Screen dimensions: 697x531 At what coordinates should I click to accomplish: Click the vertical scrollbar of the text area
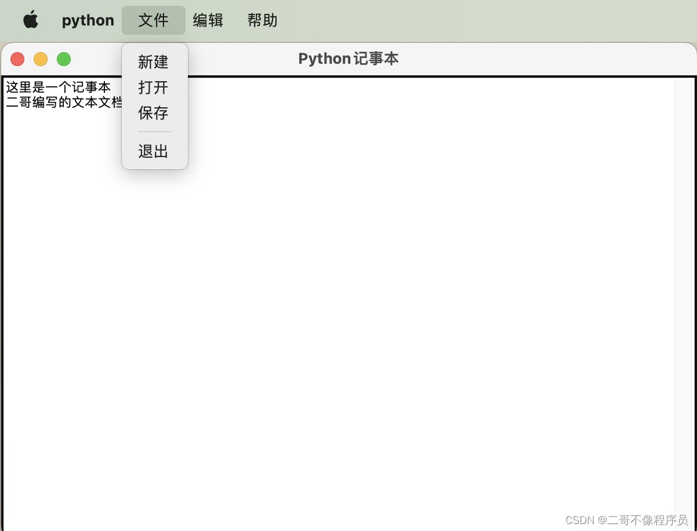pos(684,304)
